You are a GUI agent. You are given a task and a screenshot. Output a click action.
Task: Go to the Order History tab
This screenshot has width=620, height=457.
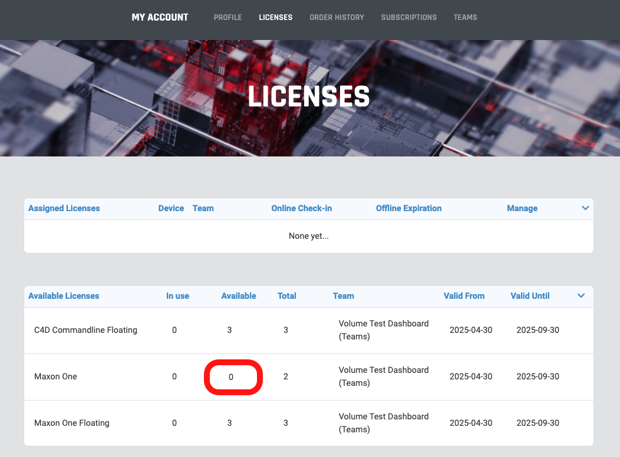pyautogui.click(x=337, y=18)
